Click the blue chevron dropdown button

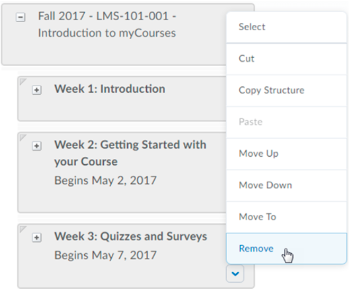coord(235,273)
